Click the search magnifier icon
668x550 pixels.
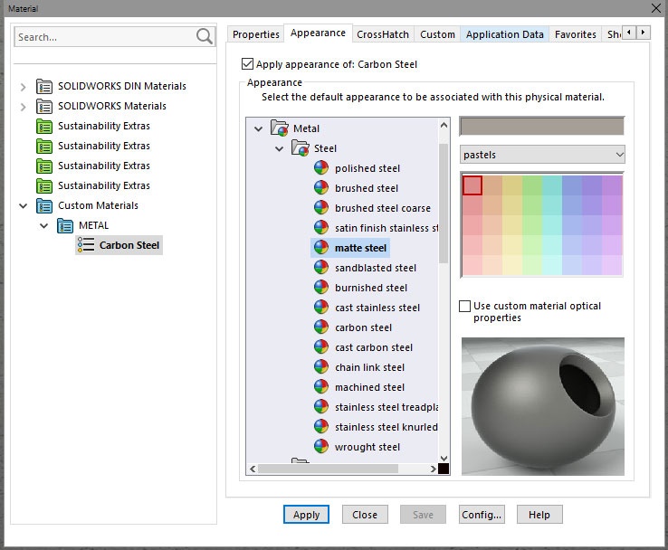click(x=204, y=36)
